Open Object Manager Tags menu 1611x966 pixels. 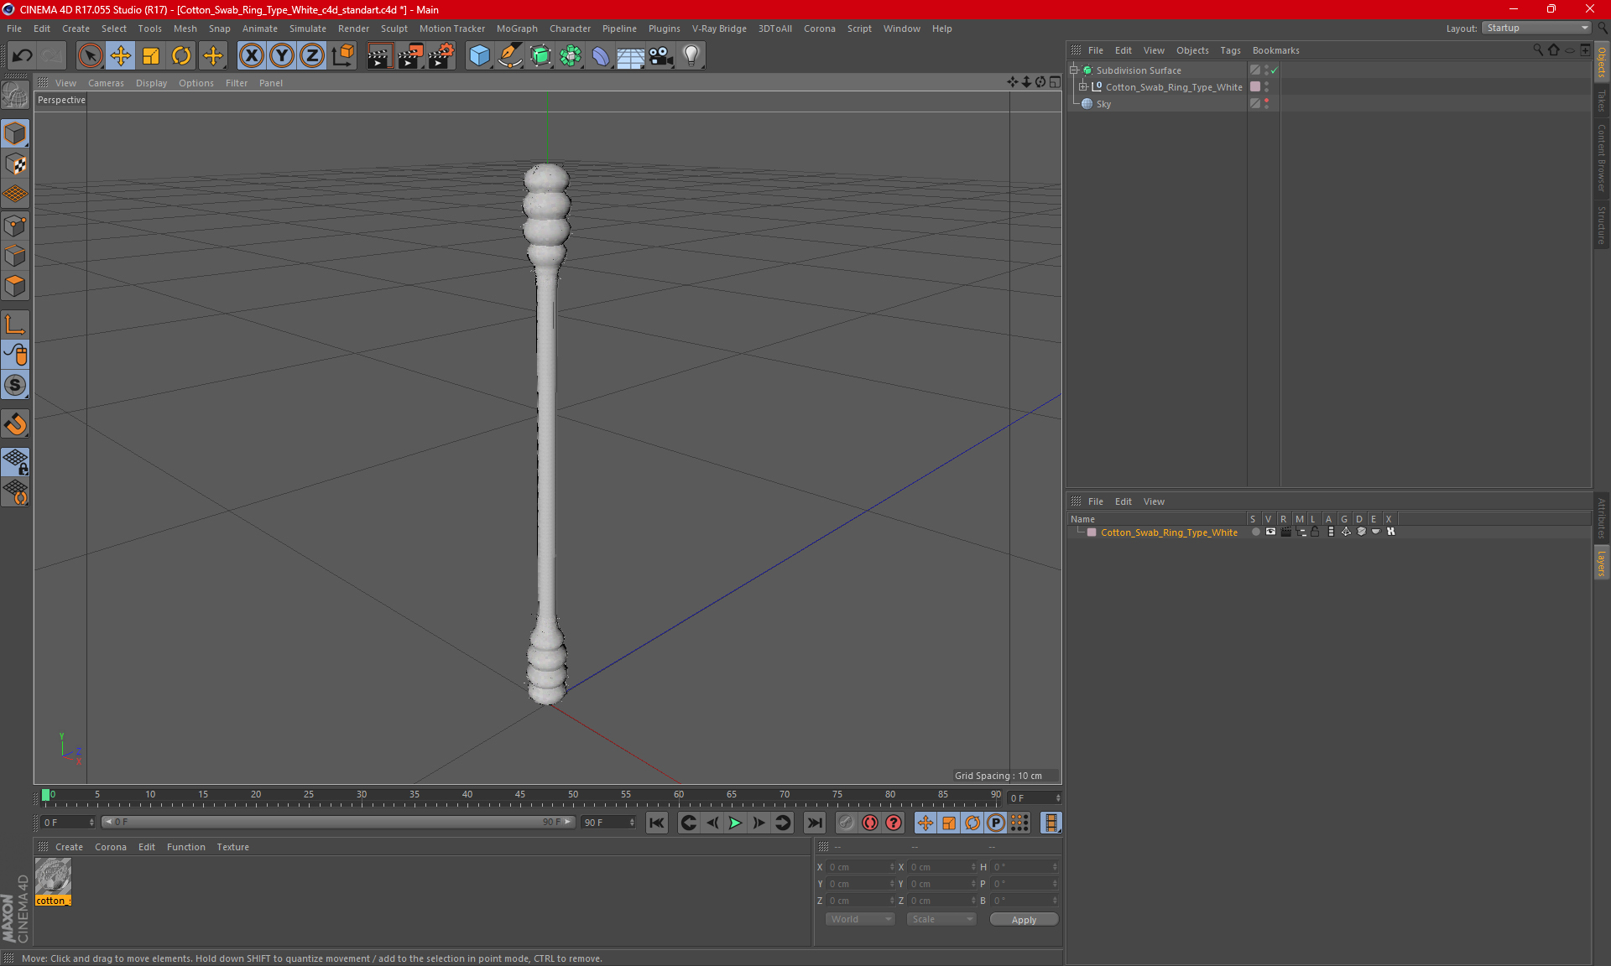pyautogui.click(x=1230, y=50)
